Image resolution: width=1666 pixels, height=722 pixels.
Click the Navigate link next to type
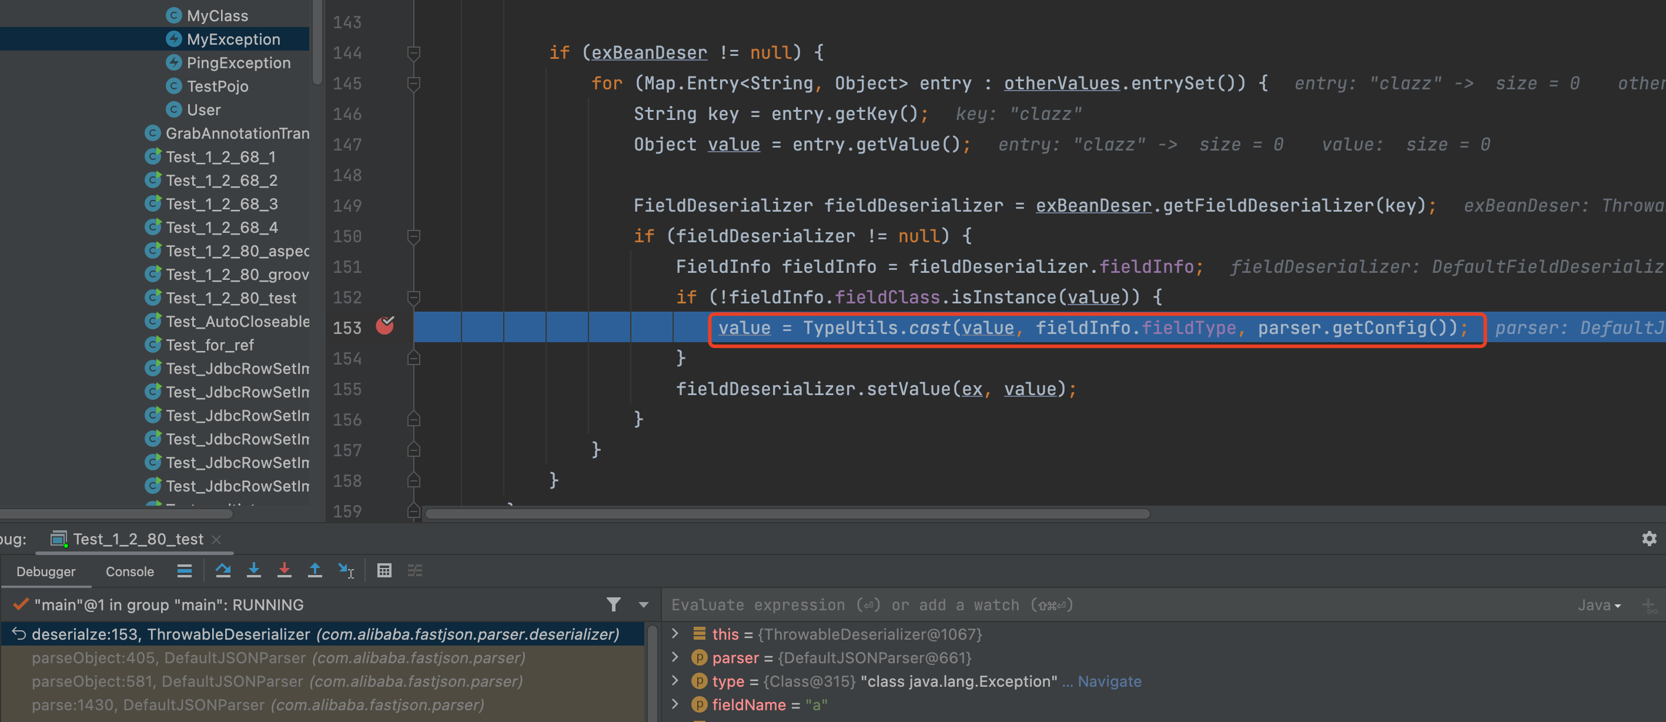tap(1109, 681)
